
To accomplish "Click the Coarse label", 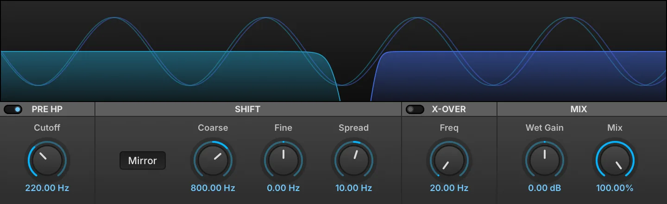I will tap(213, 127).
